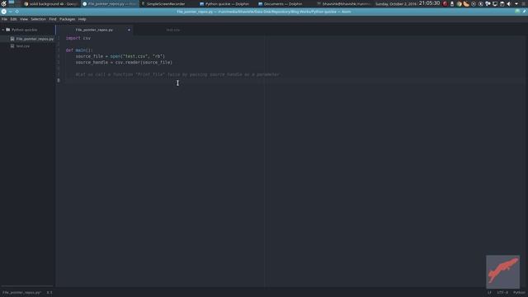Click the comment line about Print_file
This screenshot has height=297, width=528.
click(177, 74)
